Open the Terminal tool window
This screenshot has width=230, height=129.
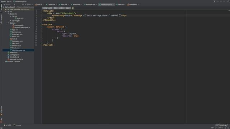17,125
